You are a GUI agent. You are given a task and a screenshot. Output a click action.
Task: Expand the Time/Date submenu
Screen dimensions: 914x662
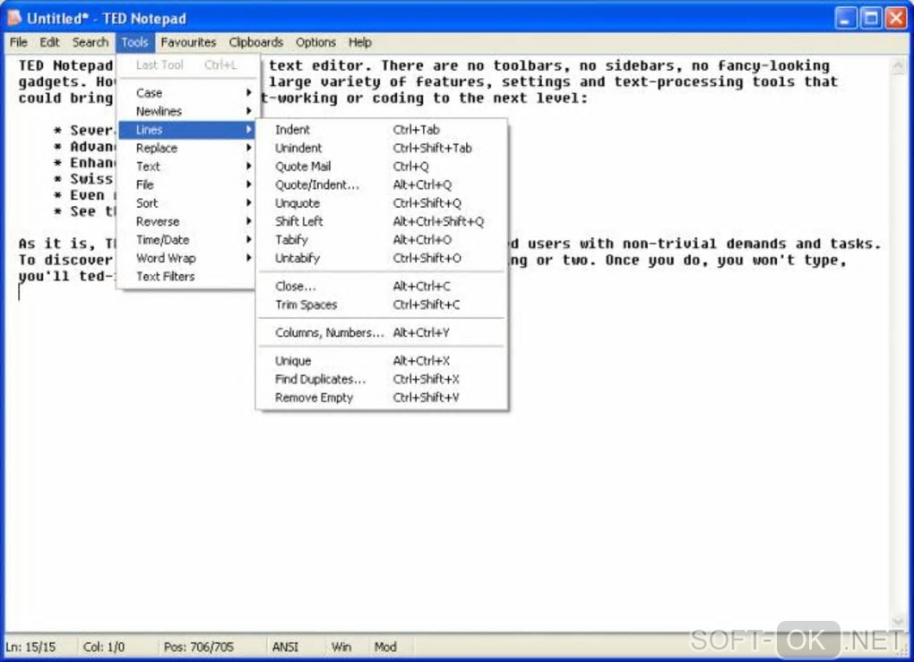(x=186, y=239)
